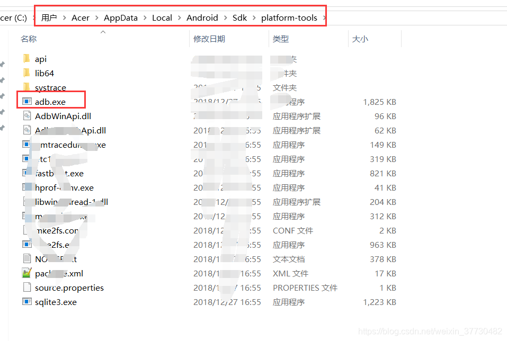507x341 pixels.
Task: Open the api folder icon
Action: point(26,59)
